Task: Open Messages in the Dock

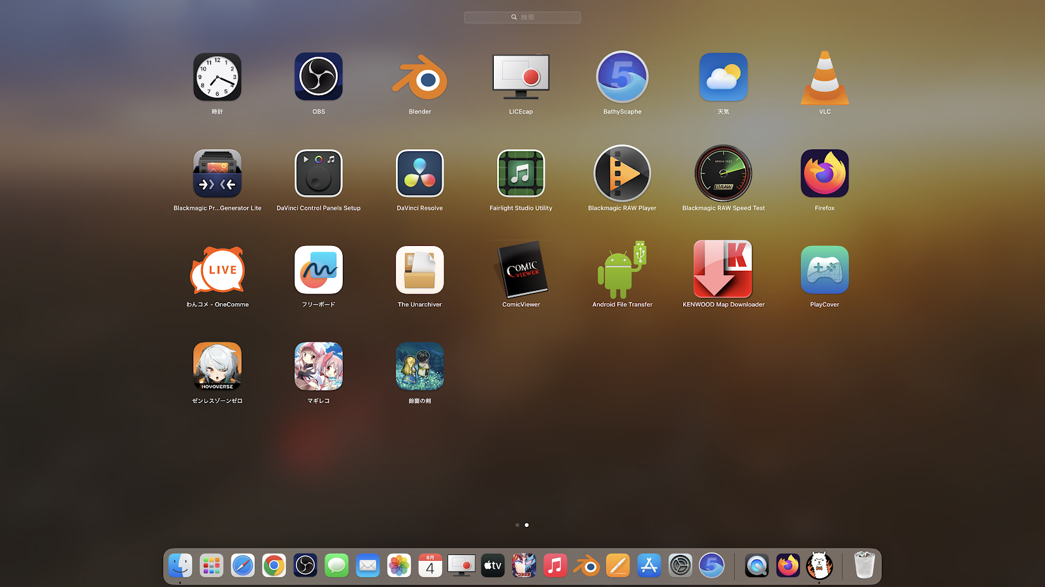Action: pos(336,565)
